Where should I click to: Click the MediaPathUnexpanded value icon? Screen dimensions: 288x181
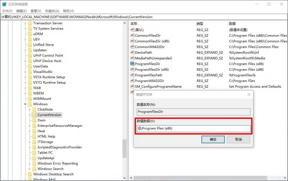(x=132, y=58)
